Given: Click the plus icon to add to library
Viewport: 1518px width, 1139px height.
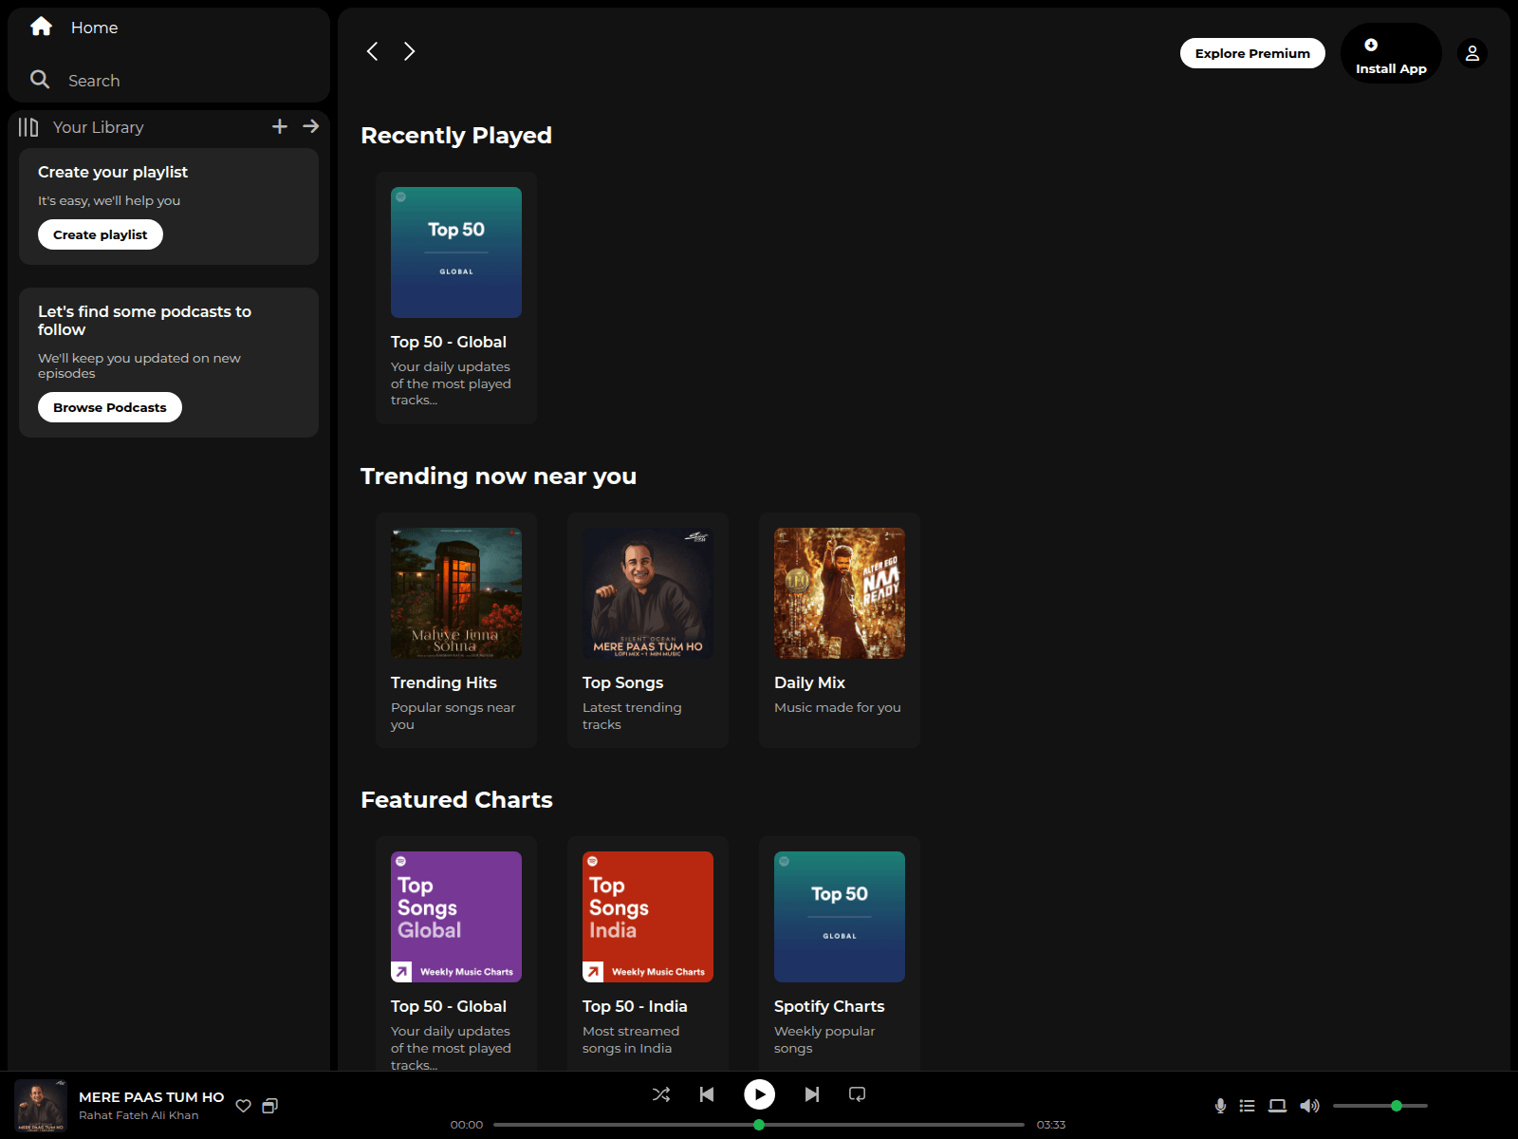Looking at the screenshot, I should tap(280, 126).
